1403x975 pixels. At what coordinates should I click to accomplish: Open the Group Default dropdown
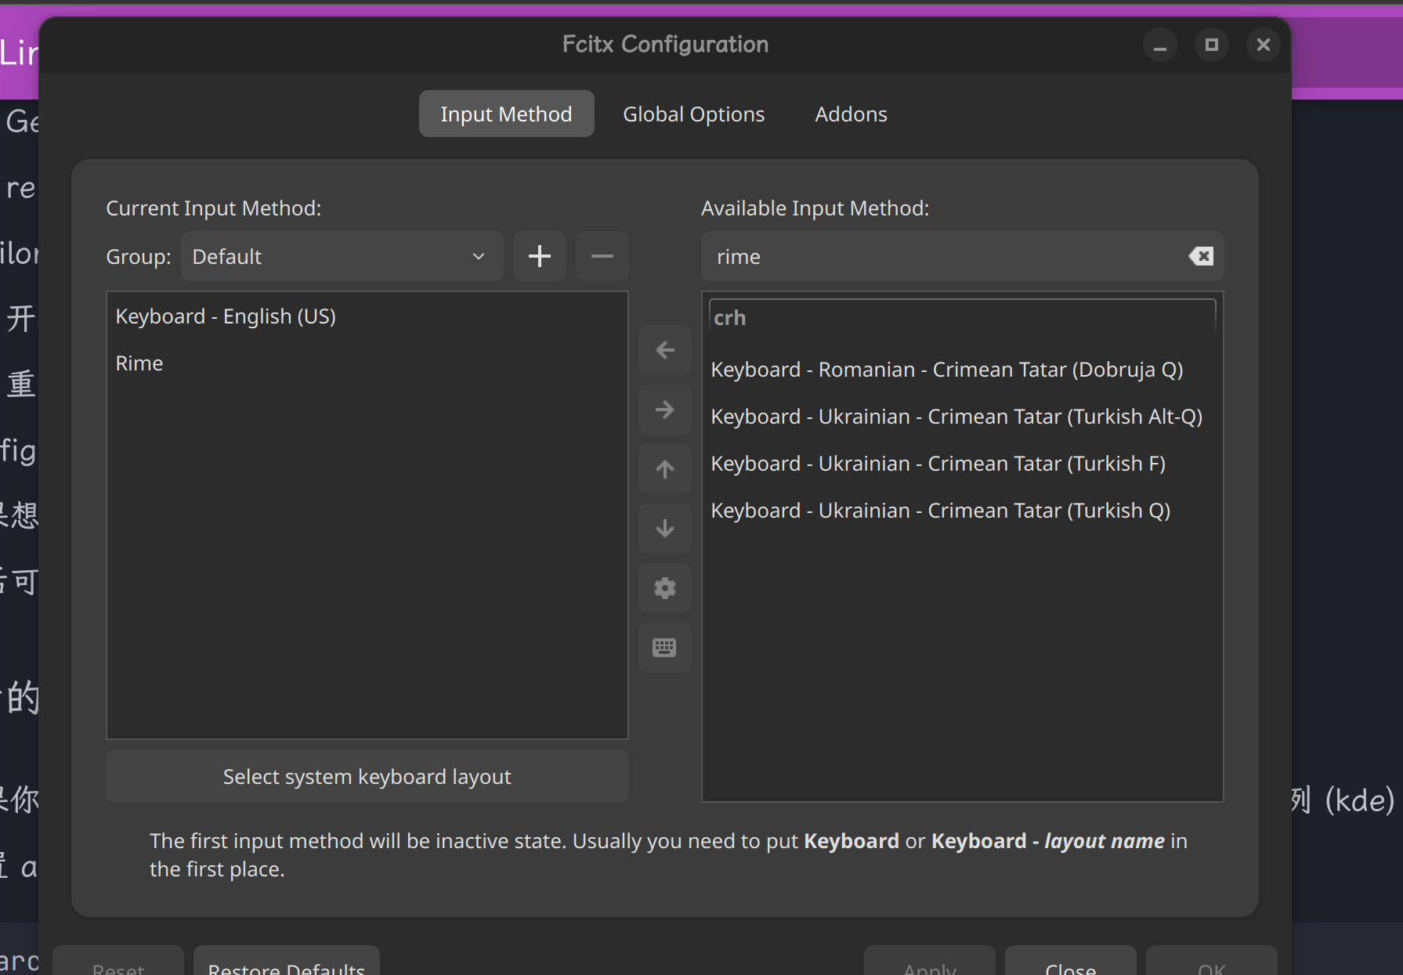pos(342,256)
